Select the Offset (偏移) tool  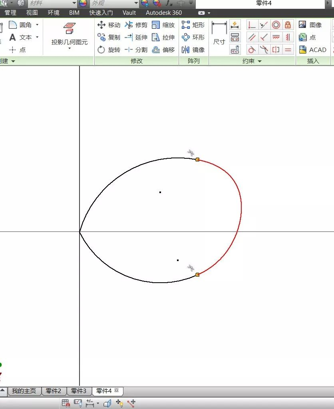click(x=163, y=50)
